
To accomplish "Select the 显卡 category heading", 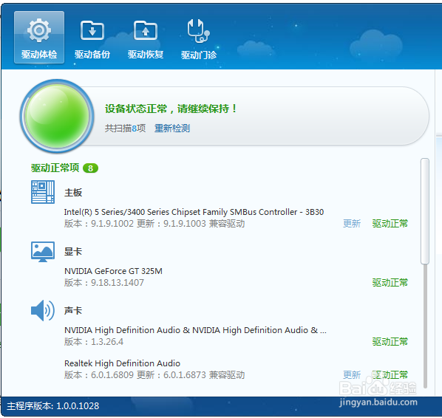I will pos(73,252).
